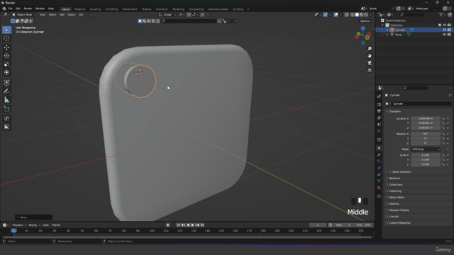This screenshot has height=255, width=454.
Task: Open the Output properties tab
Action: [379, 111]
